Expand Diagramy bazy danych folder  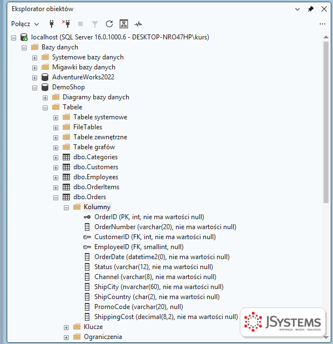tap(45, 98)
